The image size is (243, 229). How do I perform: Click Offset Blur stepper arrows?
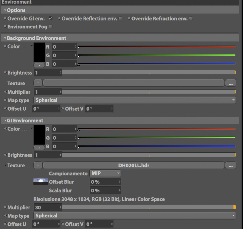click(x=120, y=182)
